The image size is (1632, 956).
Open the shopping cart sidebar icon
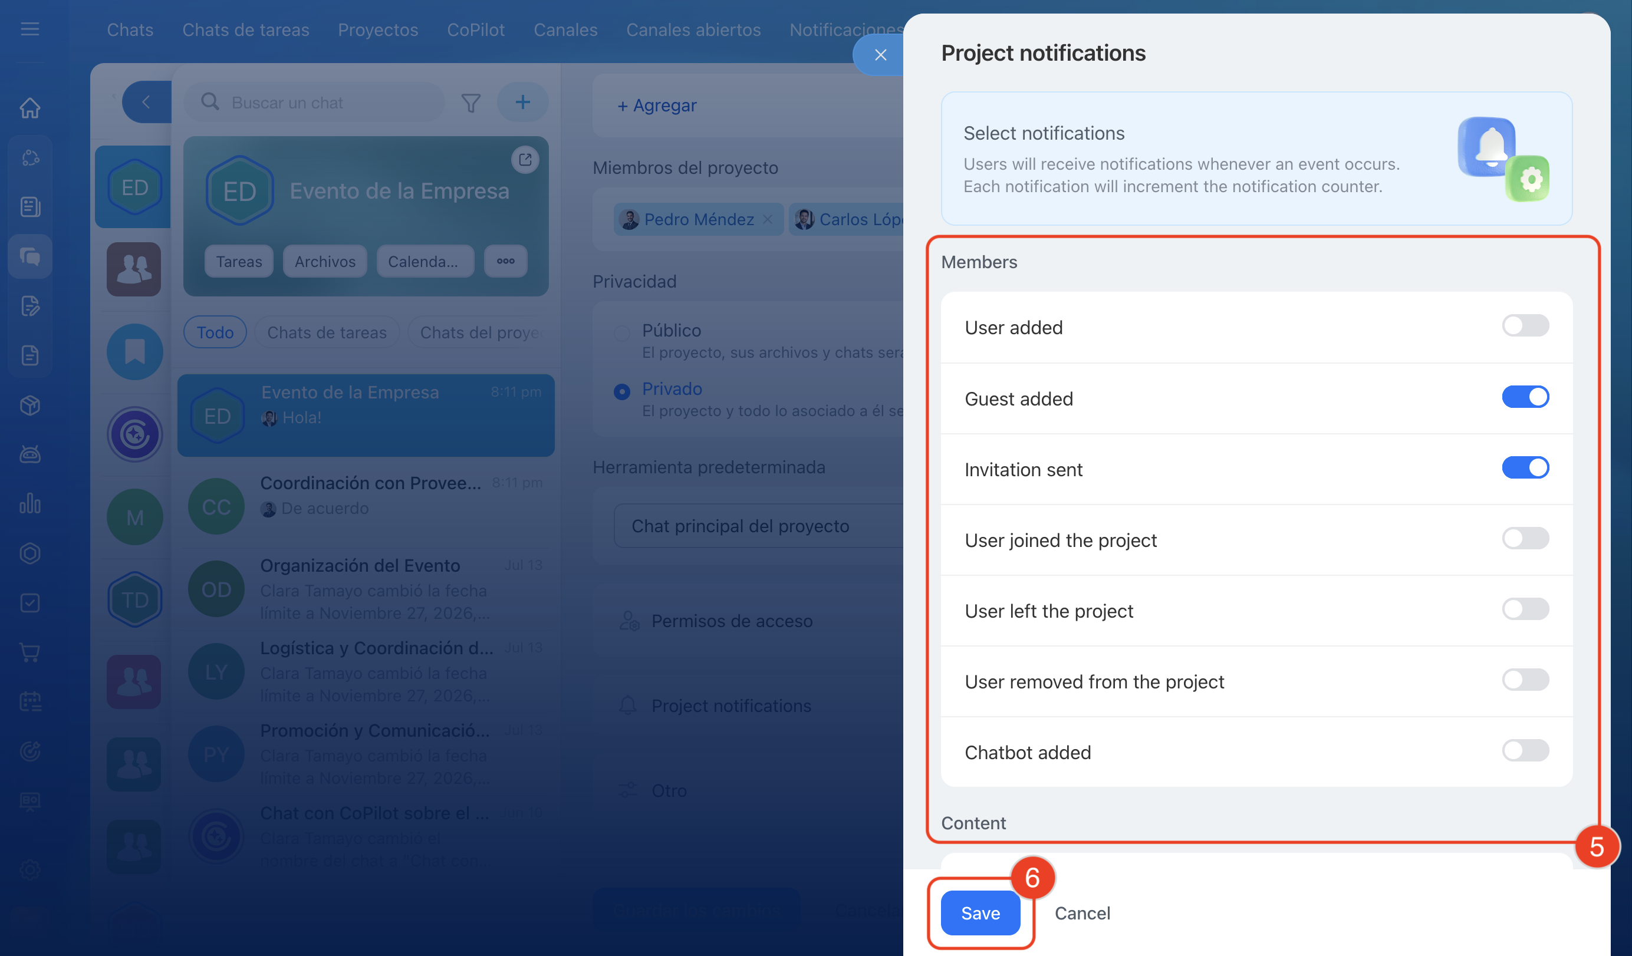(x=30, y=652)
